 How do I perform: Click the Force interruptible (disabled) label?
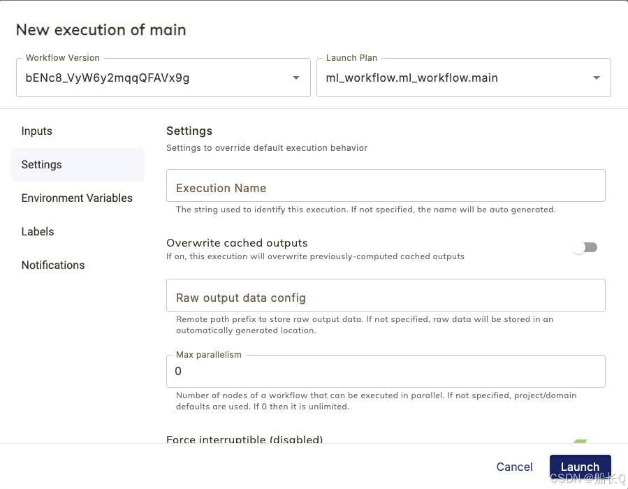[244, 439]
